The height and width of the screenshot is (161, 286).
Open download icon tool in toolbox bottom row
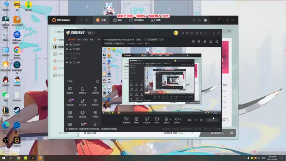coord(95,125)
